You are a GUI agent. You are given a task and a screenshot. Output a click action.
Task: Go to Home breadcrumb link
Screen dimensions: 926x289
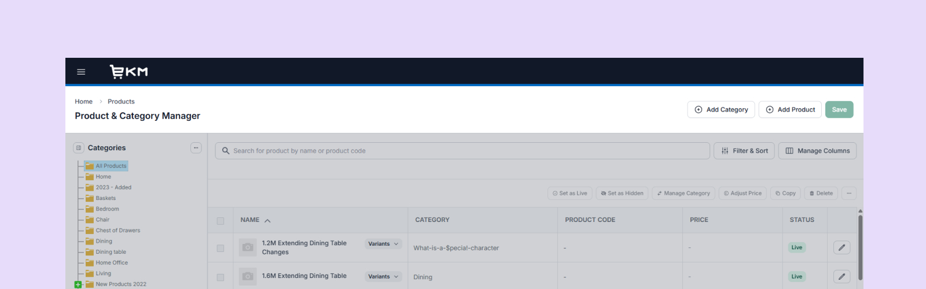click(83, 102)
